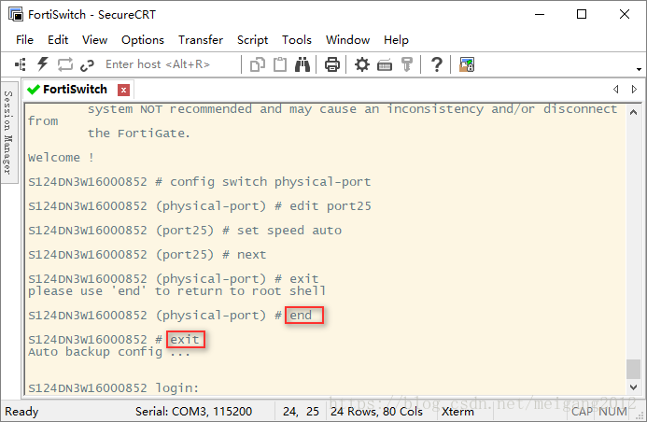Click the 'set speed auto' command line
The image size is (647, 422).
185,231
